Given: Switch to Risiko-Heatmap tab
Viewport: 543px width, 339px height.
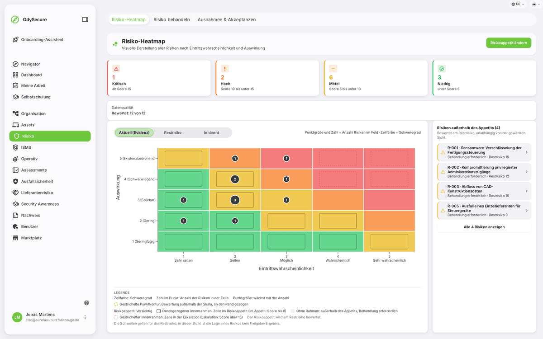Looking at the screenshot, I should pos(129,20).
